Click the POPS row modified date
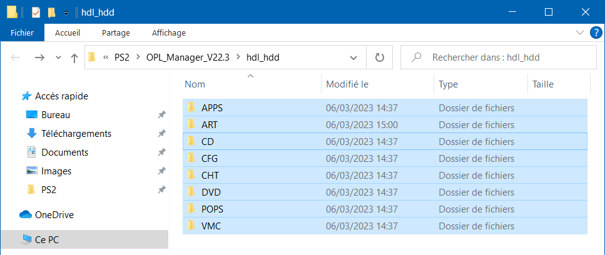 [362, 209]
